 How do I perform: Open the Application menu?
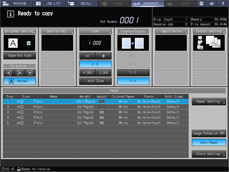(171, 31)
